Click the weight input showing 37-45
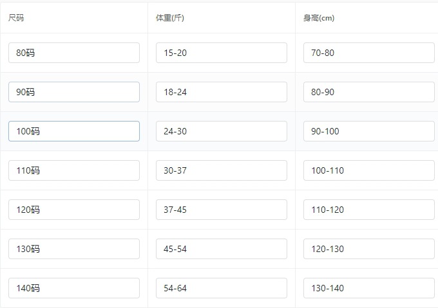This screenshot has width=438, height=308. point(222,210)
